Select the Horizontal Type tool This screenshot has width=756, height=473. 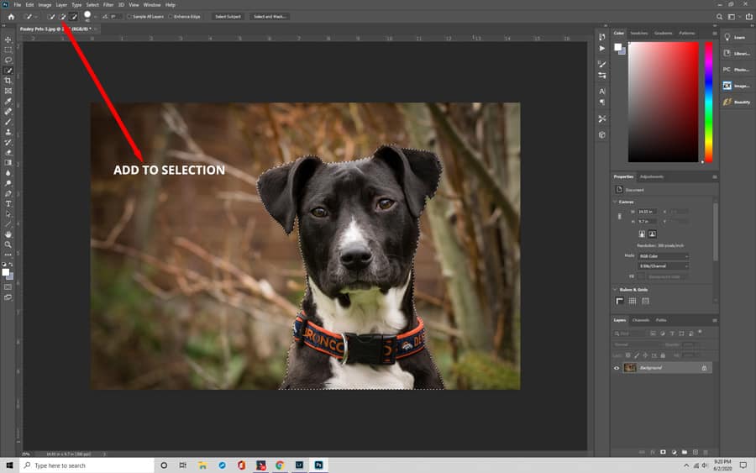[x=8, y=203]
